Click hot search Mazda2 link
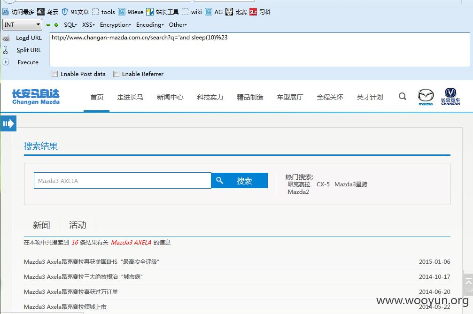 [x=298, y=192]
